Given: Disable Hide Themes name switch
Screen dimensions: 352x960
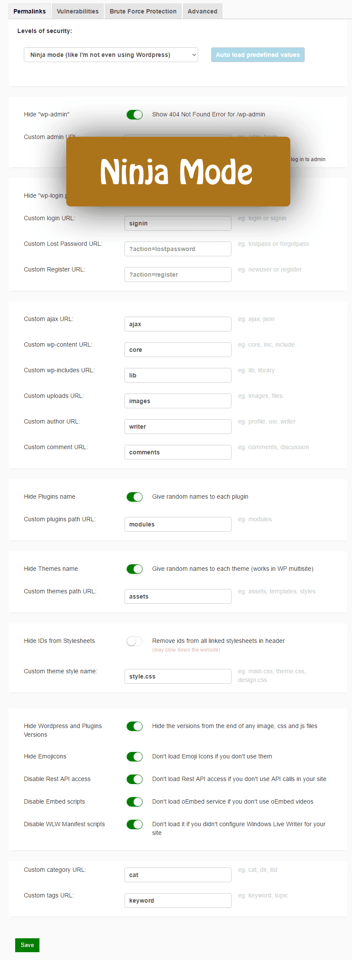Looking at the screenshot, I should (134, 569).
